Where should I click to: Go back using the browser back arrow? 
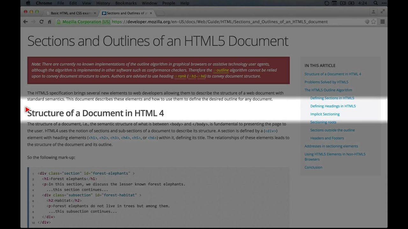coord(25,22)
